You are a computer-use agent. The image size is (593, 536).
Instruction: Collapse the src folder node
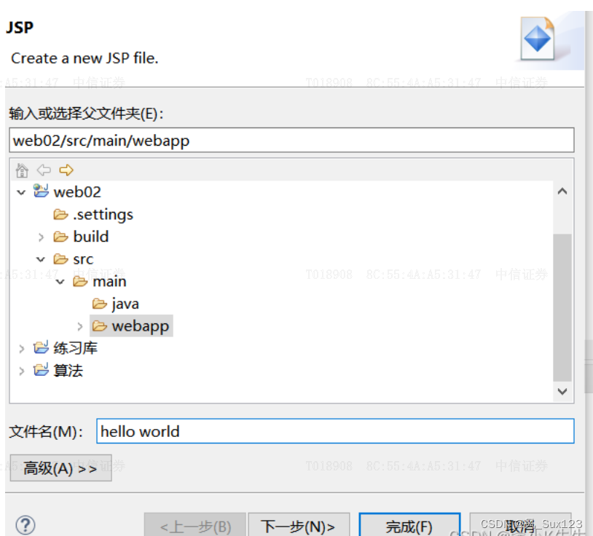click(x=41, y=259)
